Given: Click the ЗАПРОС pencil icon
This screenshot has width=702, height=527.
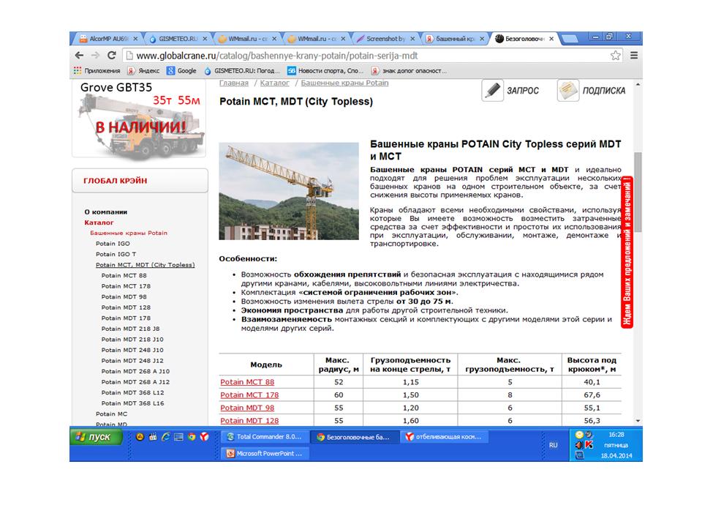Looking at the screenshot, I should pos(492,90).
